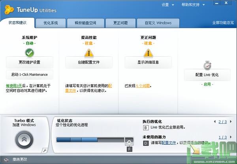237x164 pixels.
Task: Click the warning triangle under 提高性能
Action: point(89,53)
